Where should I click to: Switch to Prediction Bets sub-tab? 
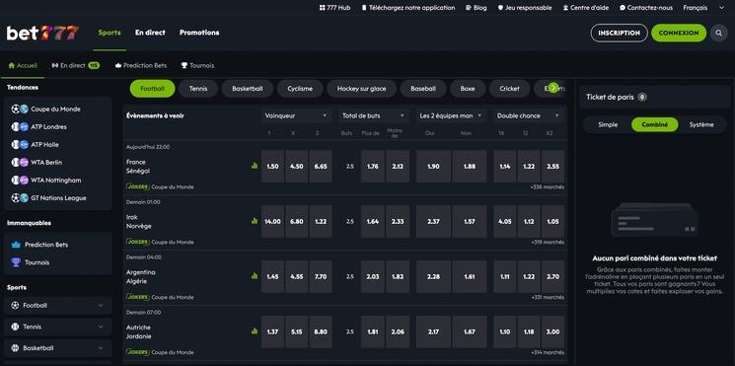tap(141, 66)
